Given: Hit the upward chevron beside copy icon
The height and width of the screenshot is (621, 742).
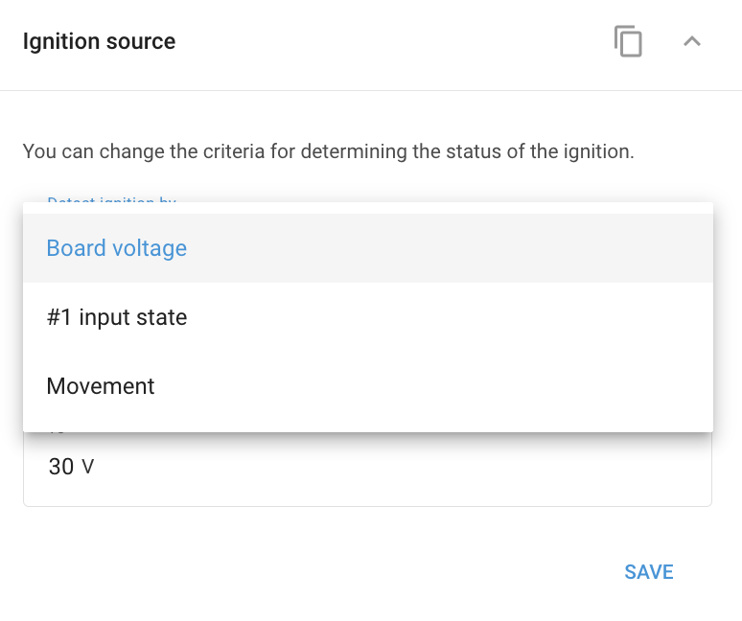Looking at the screenshot, I should [692, 41].
